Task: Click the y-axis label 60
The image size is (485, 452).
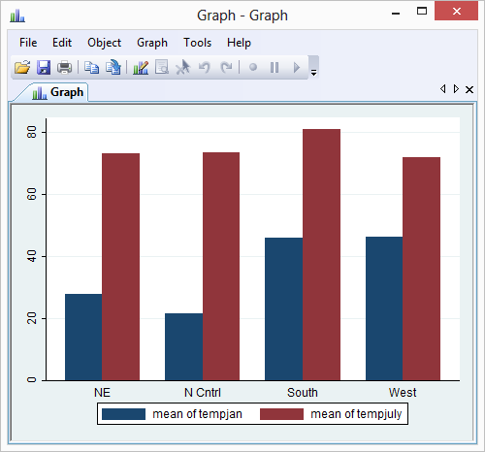Action: point(32,194)
